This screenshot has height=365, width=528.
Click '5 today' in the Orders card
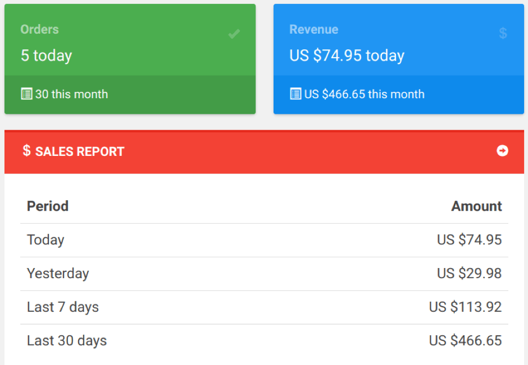[47, 56]
